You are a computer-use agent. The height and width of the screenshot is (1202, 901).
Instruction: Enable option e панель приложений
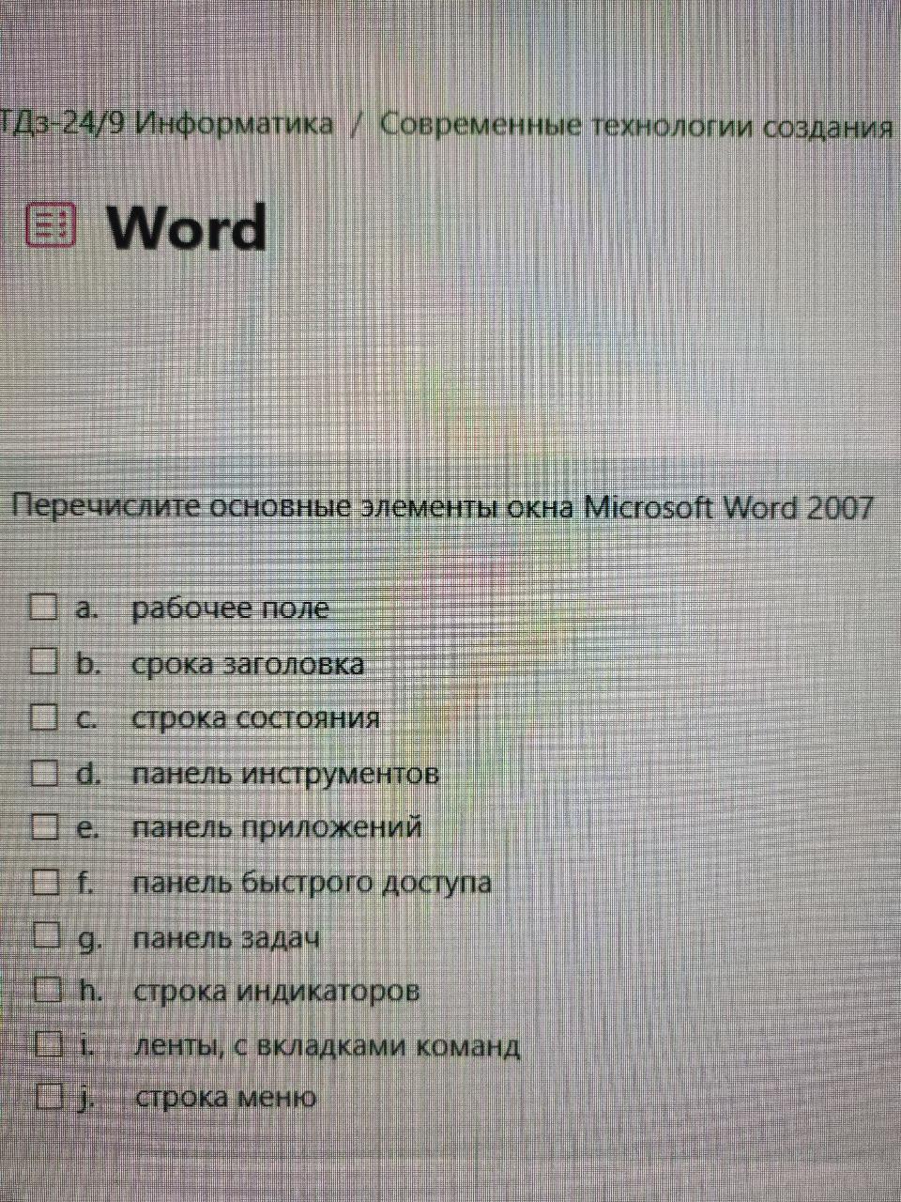pyautogui.click(x=45, y=826)
